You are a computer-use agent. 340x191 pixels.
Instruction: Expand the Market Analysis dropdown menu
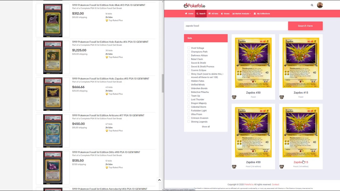point(241,14)
